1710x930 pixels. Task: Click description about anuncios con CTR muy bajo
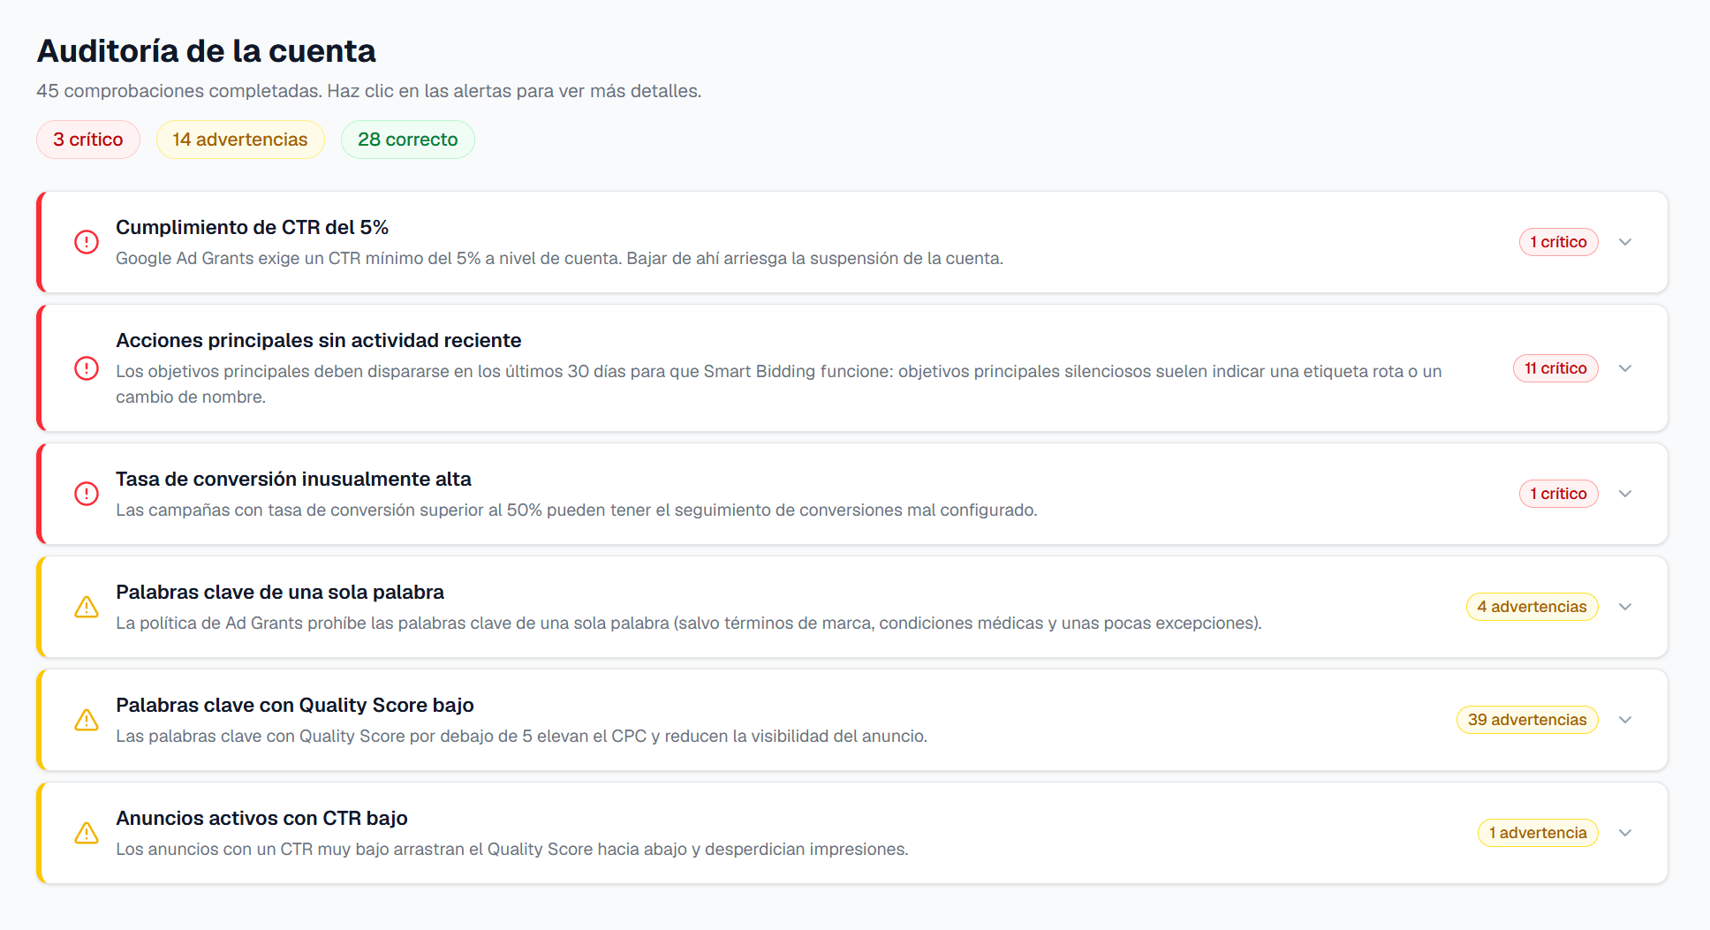pos(512,849)
